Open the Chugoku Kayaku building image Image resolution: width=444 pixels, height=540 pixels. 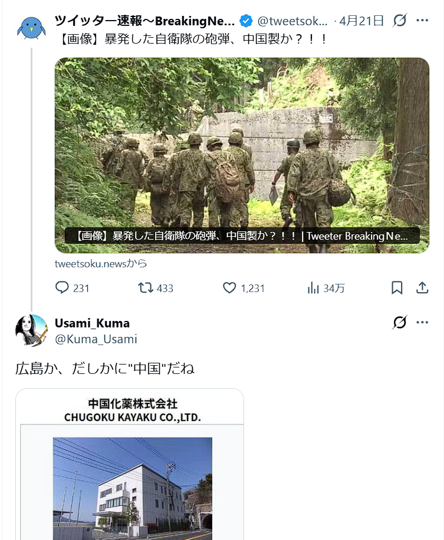[130, 464]
